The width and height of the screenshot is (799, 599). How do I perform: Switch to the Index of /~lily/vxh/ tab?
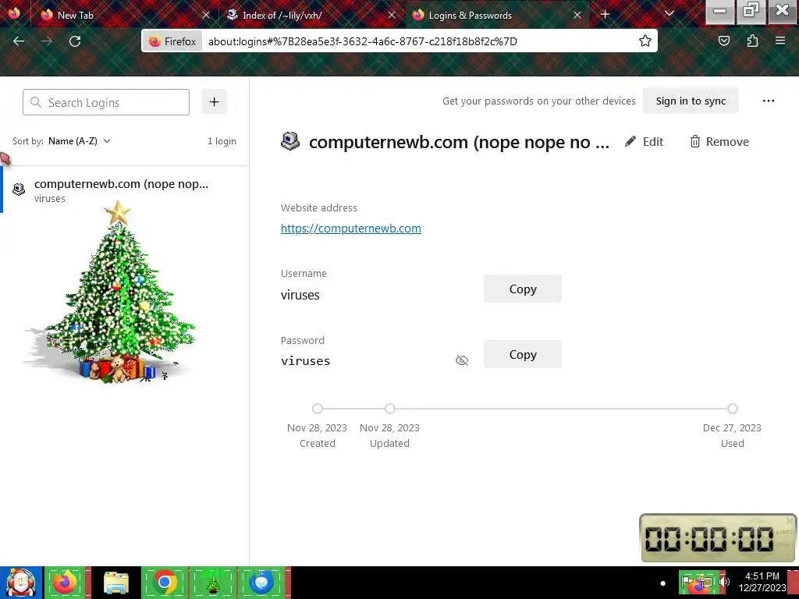[311, 16]
